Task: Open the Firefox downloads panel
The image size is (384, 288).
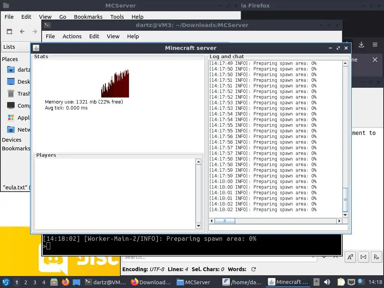Action: (361, 45)
